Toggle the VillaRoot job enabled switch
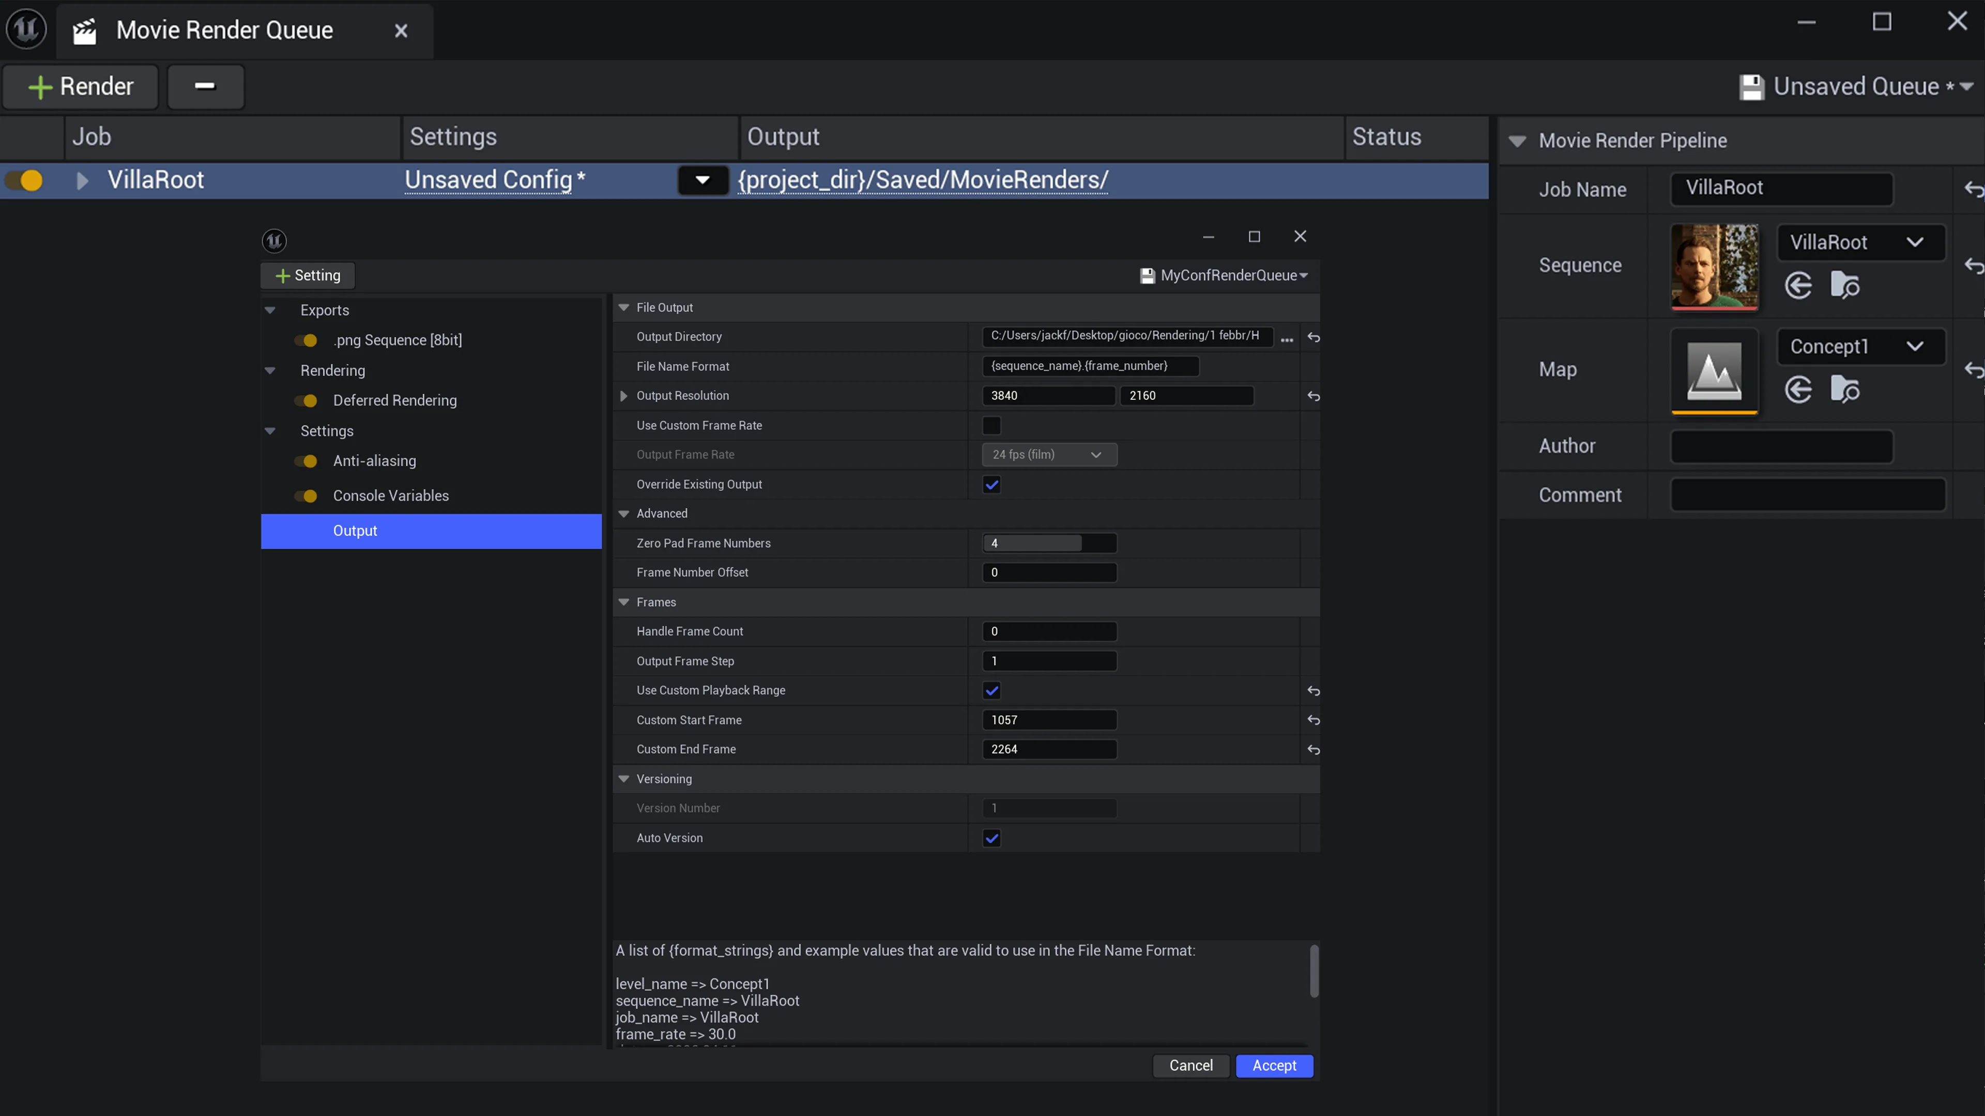The height and width of the screenshot is (1116, 1985). point(24,180)
